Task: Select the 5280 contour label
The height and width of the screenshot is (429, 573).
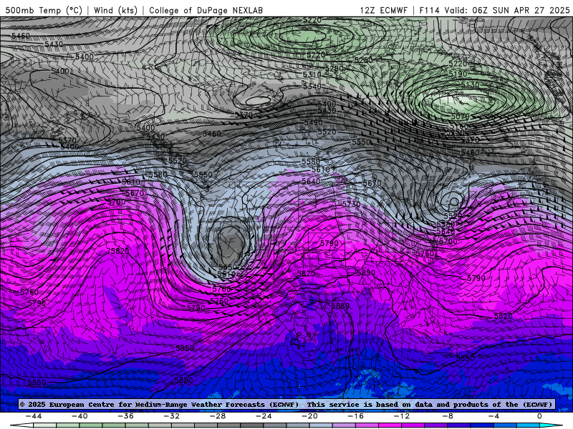Action: tap(334, 68)
